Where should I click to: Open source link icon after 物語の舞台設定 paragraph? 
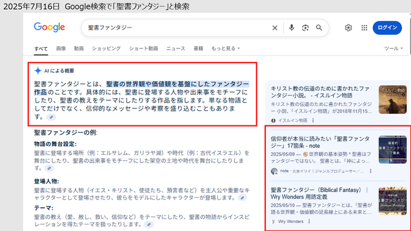click(x=49, y=168)
